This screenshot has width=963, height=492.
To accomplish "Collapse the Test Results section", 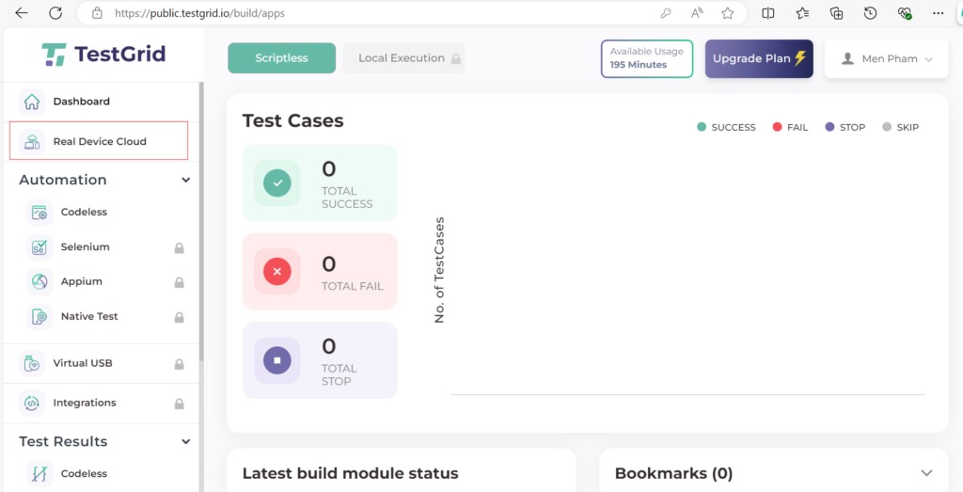I will tap(186, 441).
